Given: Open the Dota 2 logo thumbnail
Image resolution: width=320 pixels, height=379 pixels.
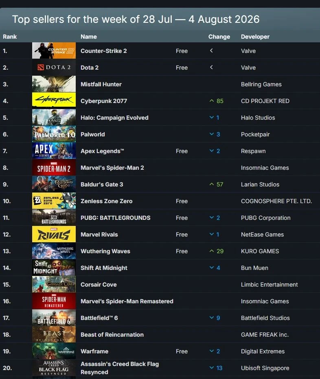Looking at the screenshot, I should (54, 67).
